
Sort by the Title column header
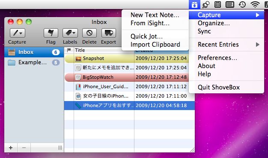point(104,50)
